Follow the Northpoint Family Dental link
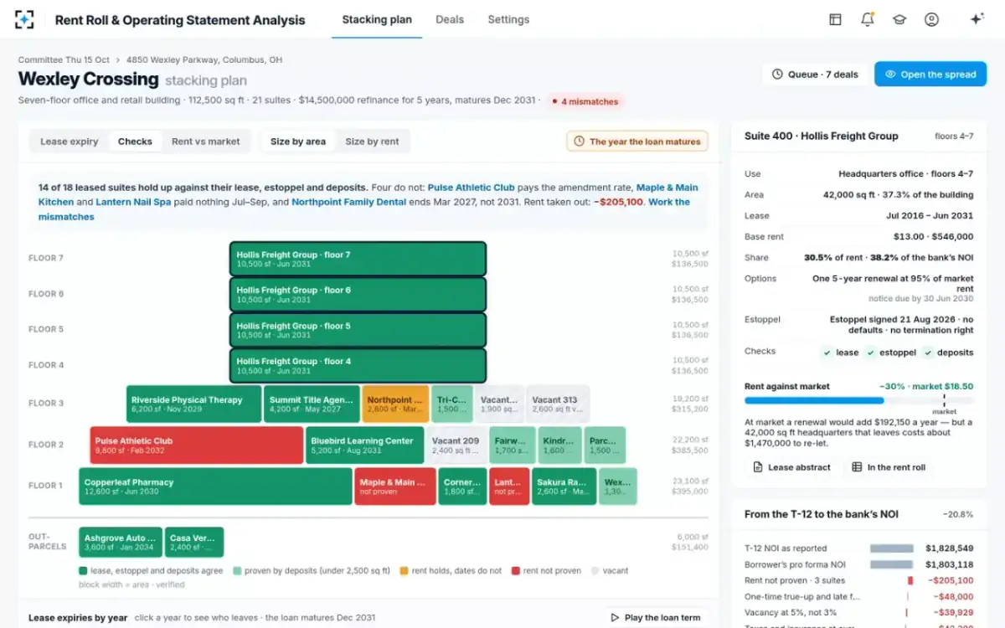The width and height of the screenshot is (1005, 628). click(x=349, y=202)
